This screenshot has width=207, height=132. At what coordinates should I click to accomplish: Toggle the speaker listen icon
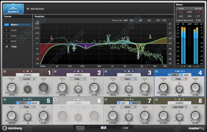point(140,20)
